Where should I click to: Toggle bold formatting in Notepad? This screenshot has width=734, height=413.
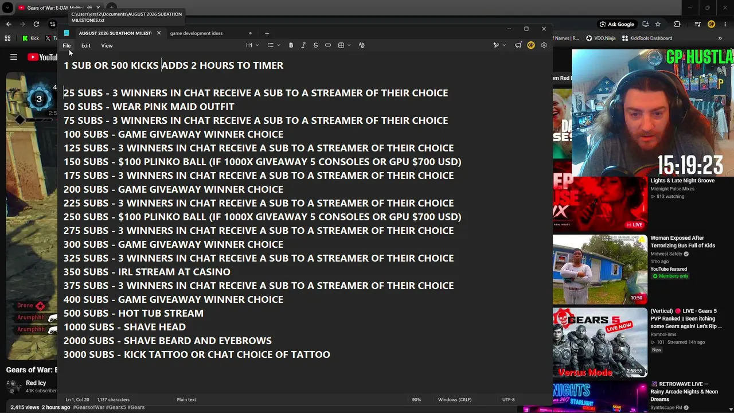(291, 45)
